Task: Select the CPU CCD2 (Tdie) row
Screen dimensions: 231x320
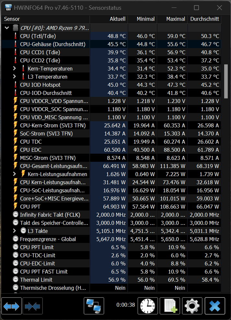Action: pyautogui.click(x=111, y=60)
